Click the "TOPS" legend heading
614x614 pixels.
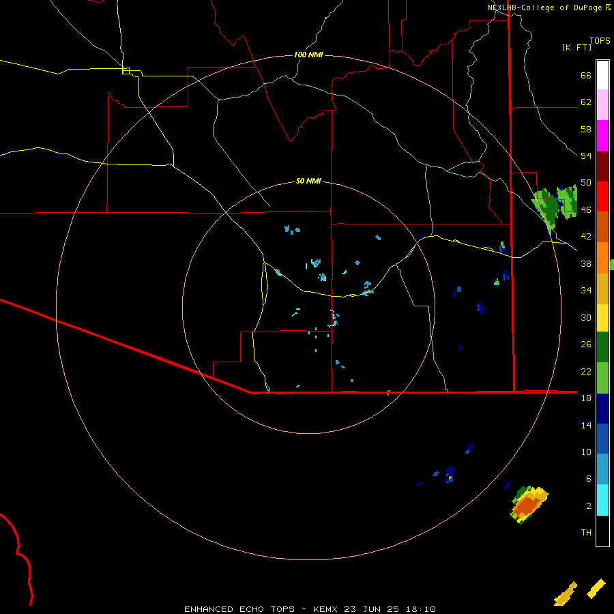click(600, 40)
